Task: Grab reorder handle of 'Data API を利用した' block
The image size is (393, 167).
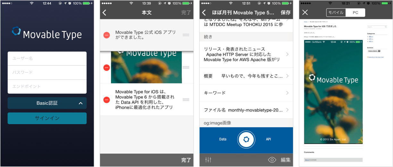Action: tap(186, 100)
